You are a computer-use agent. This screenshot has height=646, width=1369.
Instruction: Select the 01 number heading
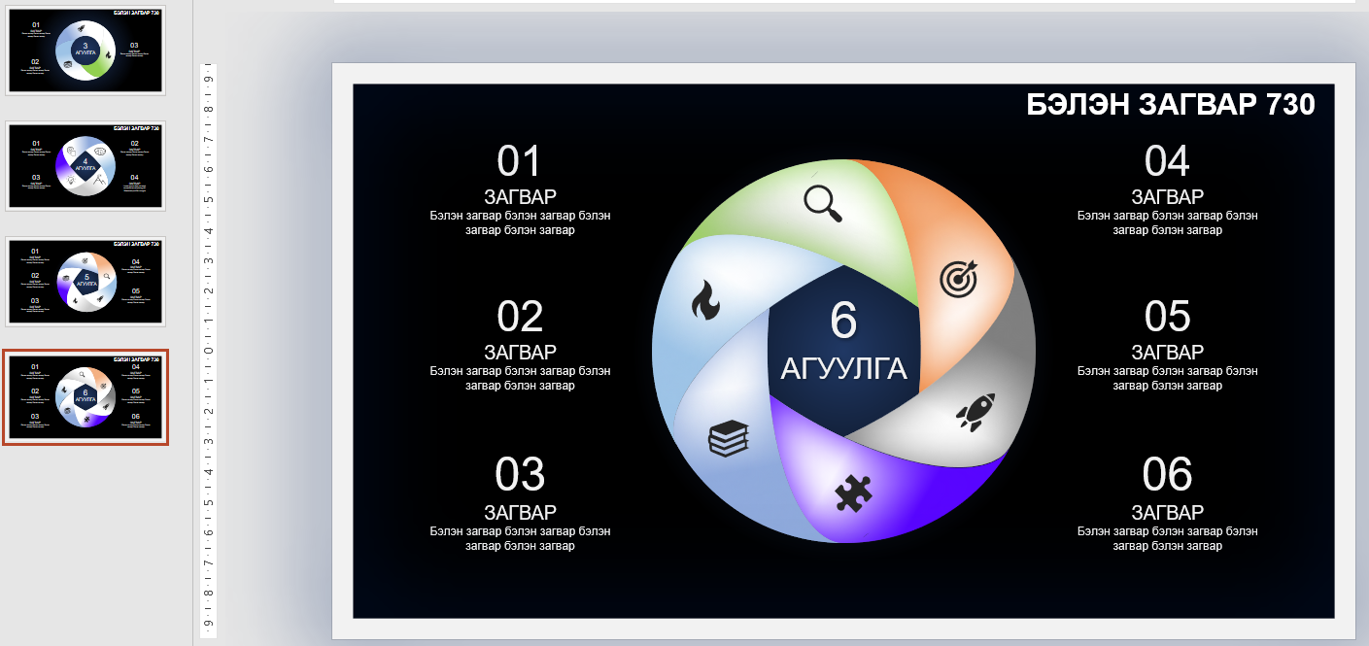tap(519, 161)
